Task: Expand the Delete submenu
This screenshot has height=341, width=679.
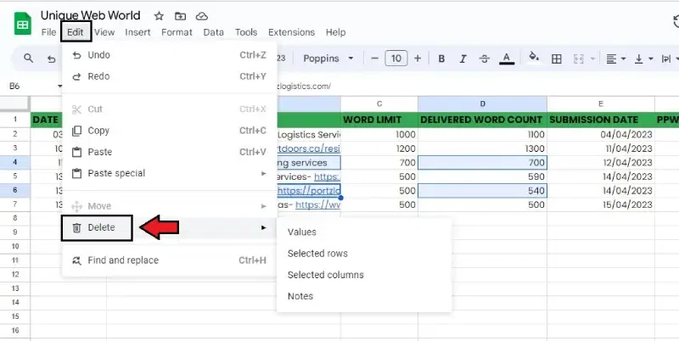Action: [x=169, y=227]
